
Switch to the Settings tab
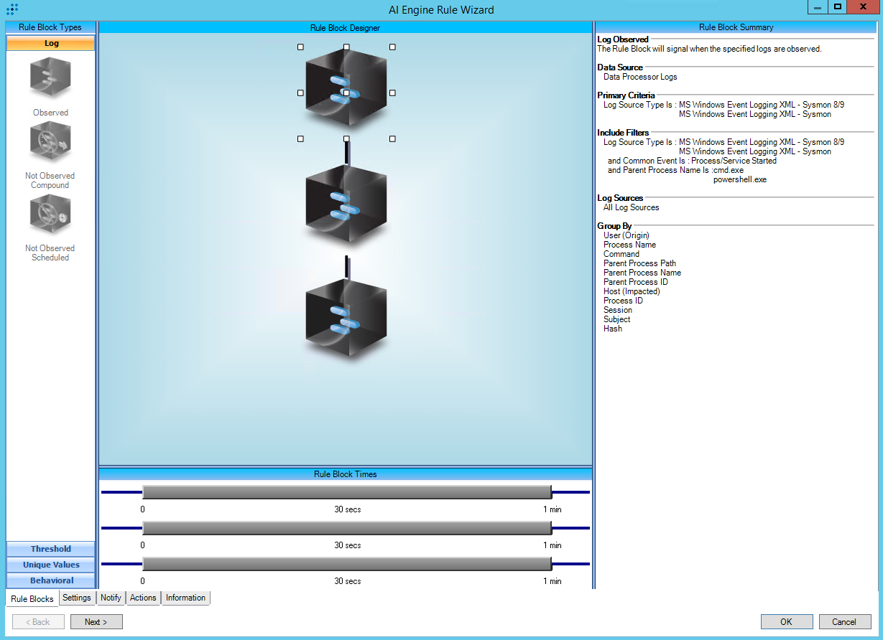(77, 598)
